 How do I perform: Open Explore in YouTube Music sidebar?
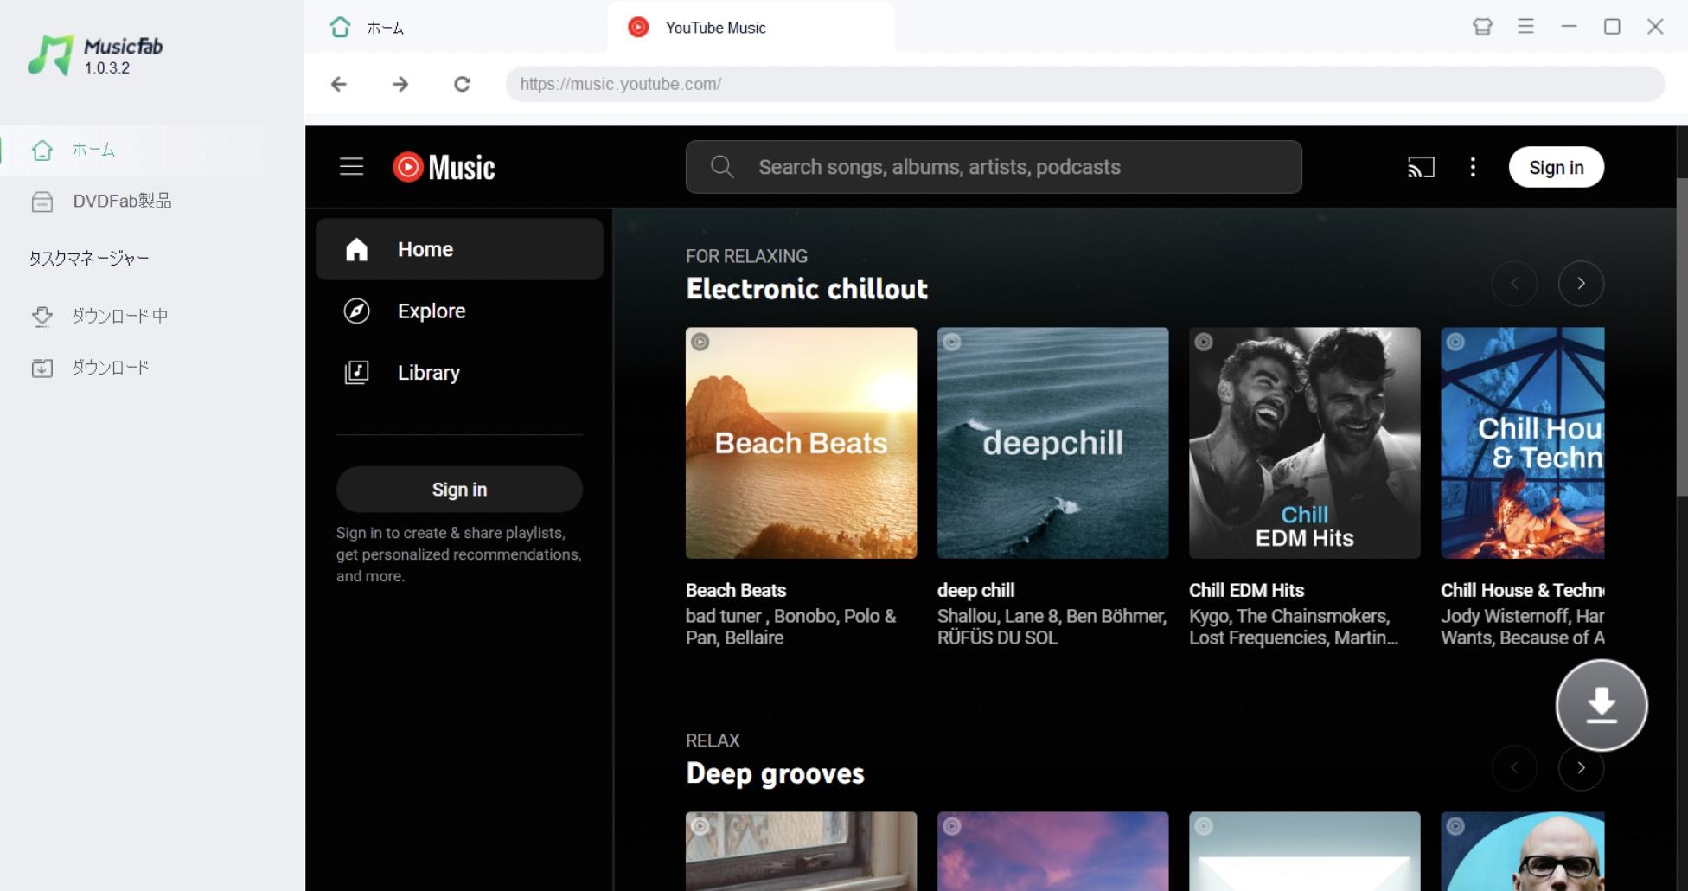[459, 311]
